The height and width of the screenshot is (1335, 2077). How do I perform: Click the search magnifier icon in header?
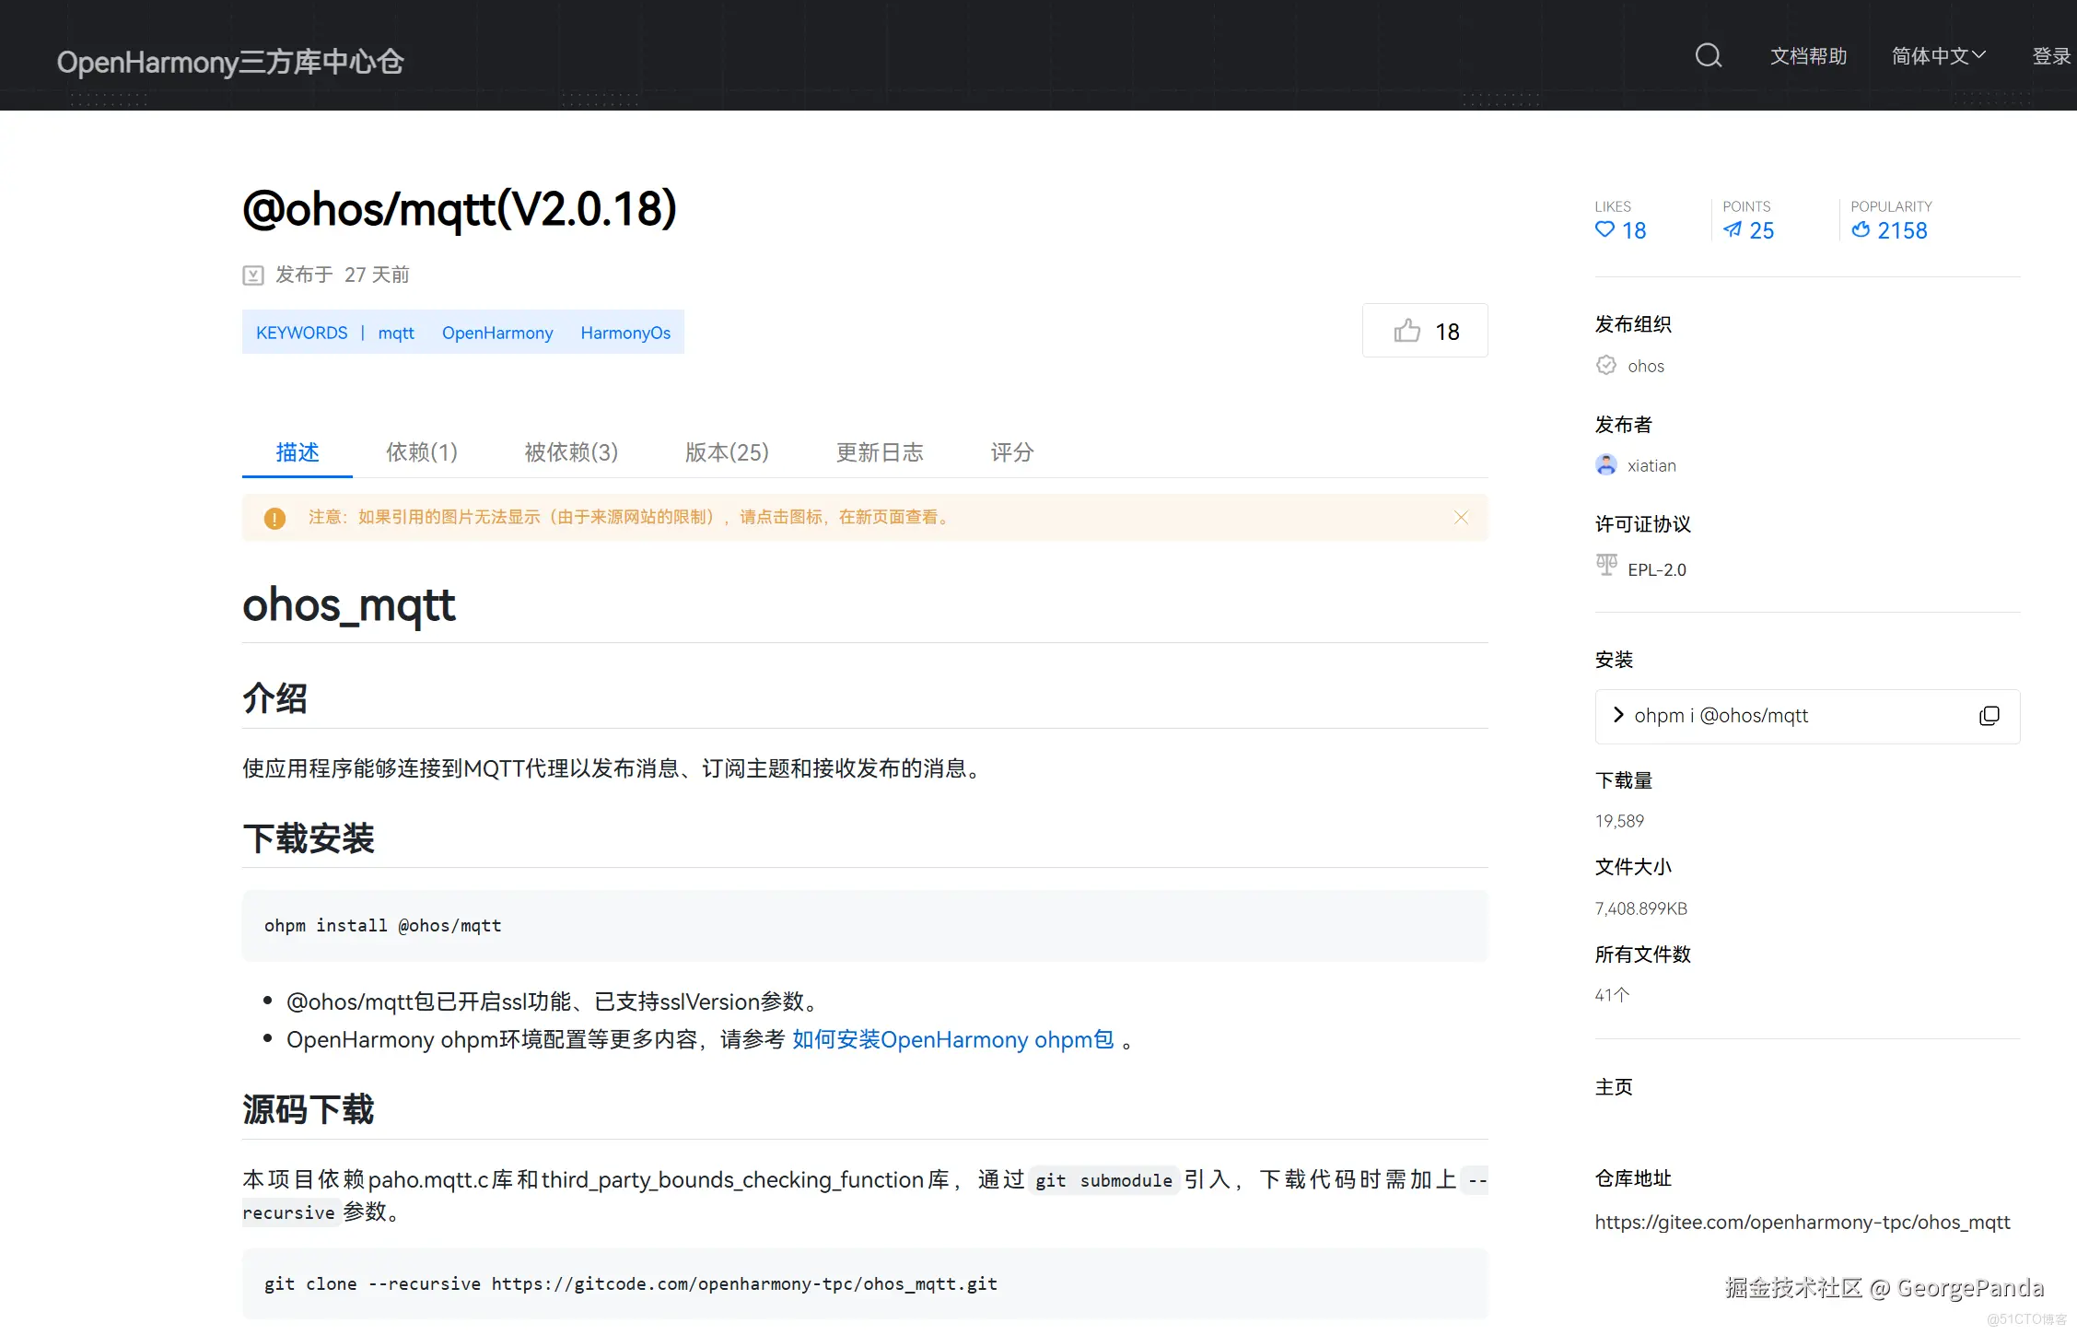[1708, 56]
